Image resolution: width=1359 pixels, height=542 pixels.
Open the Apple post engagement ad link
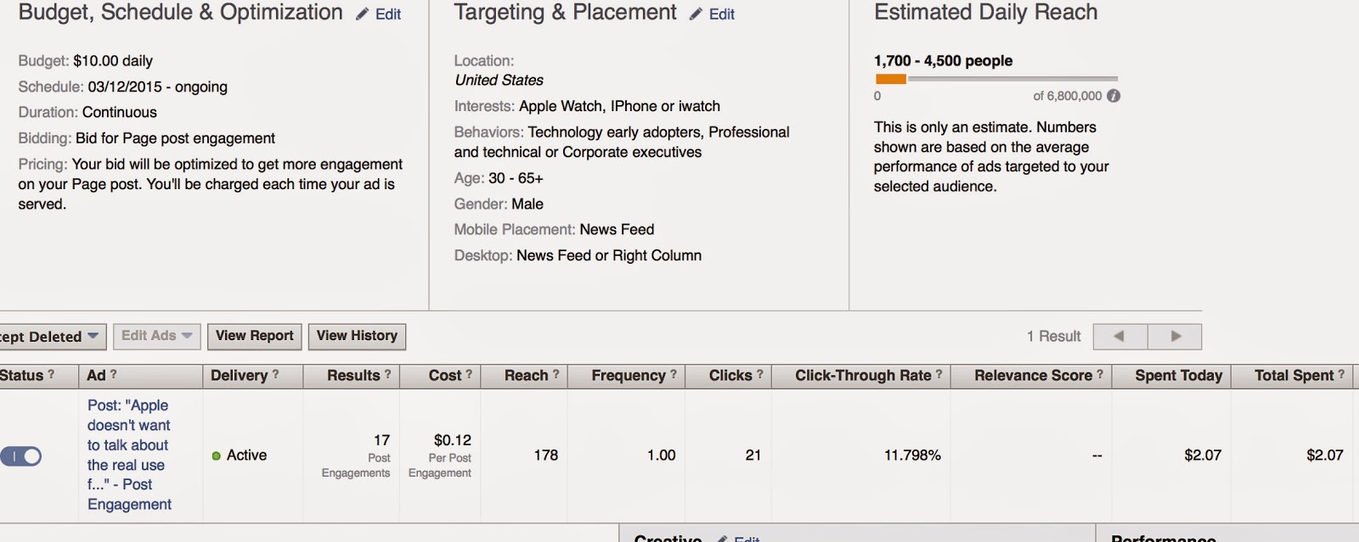[129, 455]
